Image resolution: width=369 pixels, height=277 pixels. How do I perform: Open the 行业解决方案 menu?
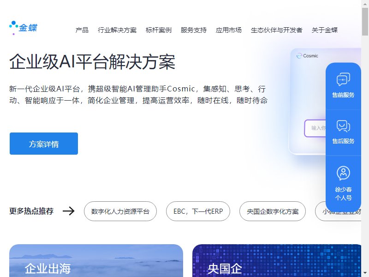(117, 30)
